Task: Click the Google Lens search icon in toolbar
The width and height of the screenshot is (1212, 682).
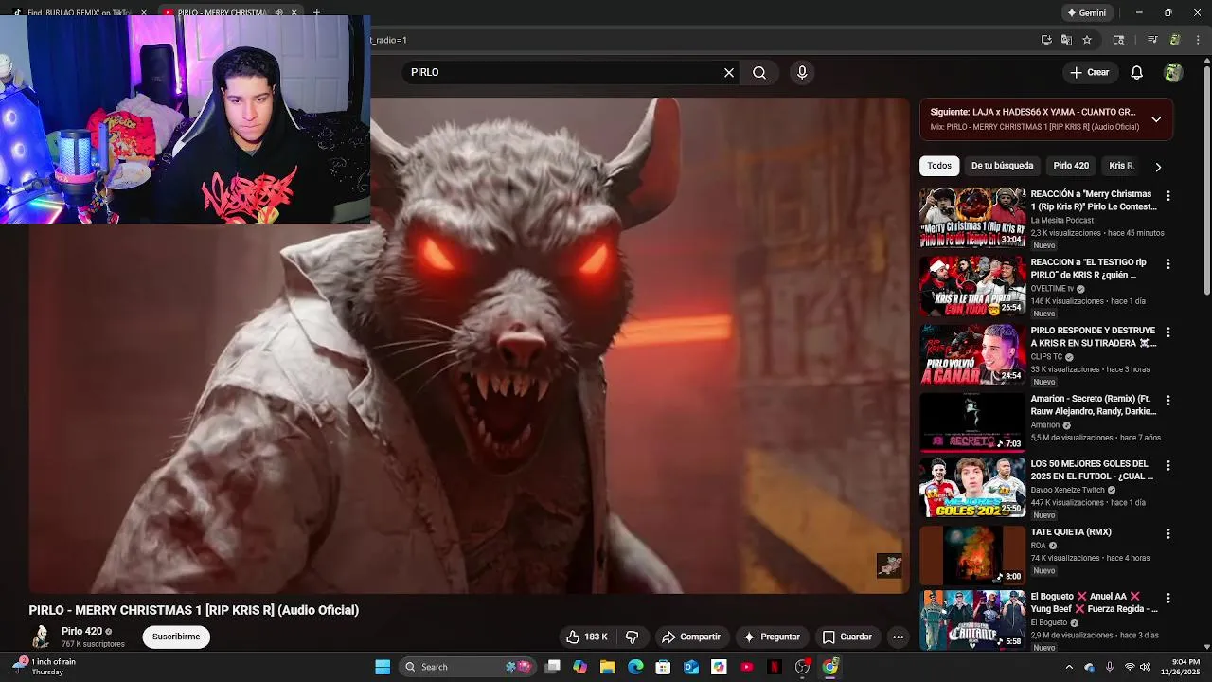Action: click(1118, 40)
